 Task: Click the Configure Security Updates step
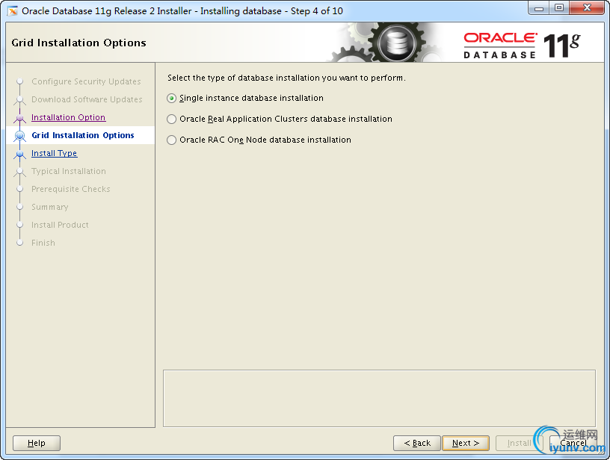86,81
